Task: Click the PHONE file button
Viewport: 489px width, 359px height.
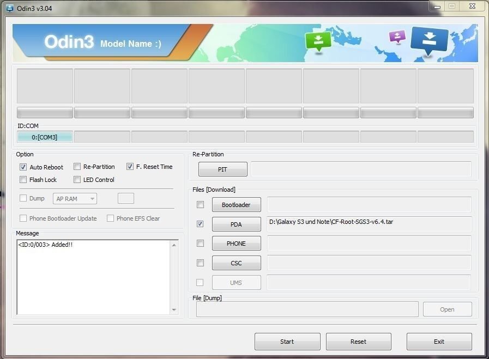Action: (237, 244)
